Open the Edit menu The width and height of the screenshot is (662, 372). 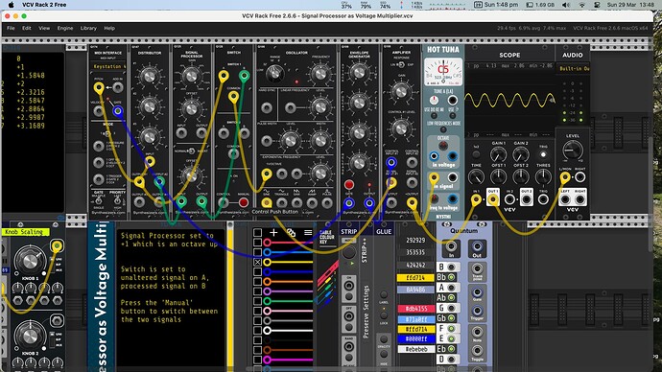(27, 28)
